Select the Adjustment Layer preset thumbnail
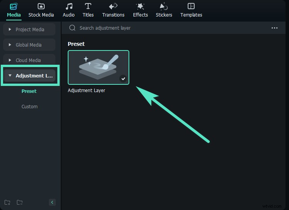 coord(99,67)
